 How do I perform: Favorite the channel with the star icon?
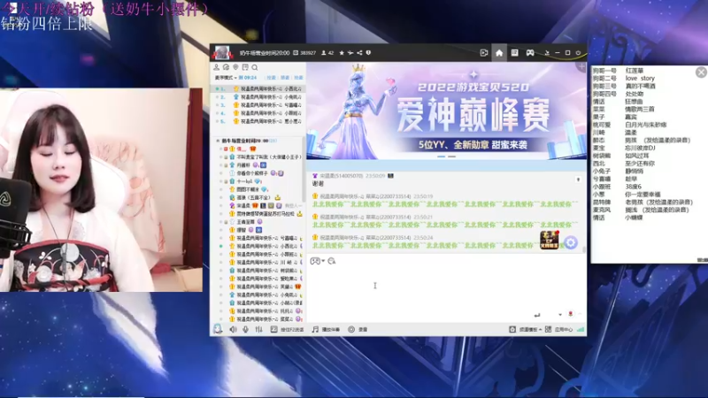tap(342, 53)
